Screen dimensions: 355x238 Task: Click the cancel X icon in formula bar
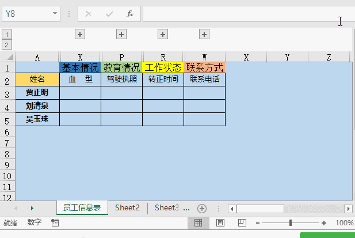[x=89, y=14]
